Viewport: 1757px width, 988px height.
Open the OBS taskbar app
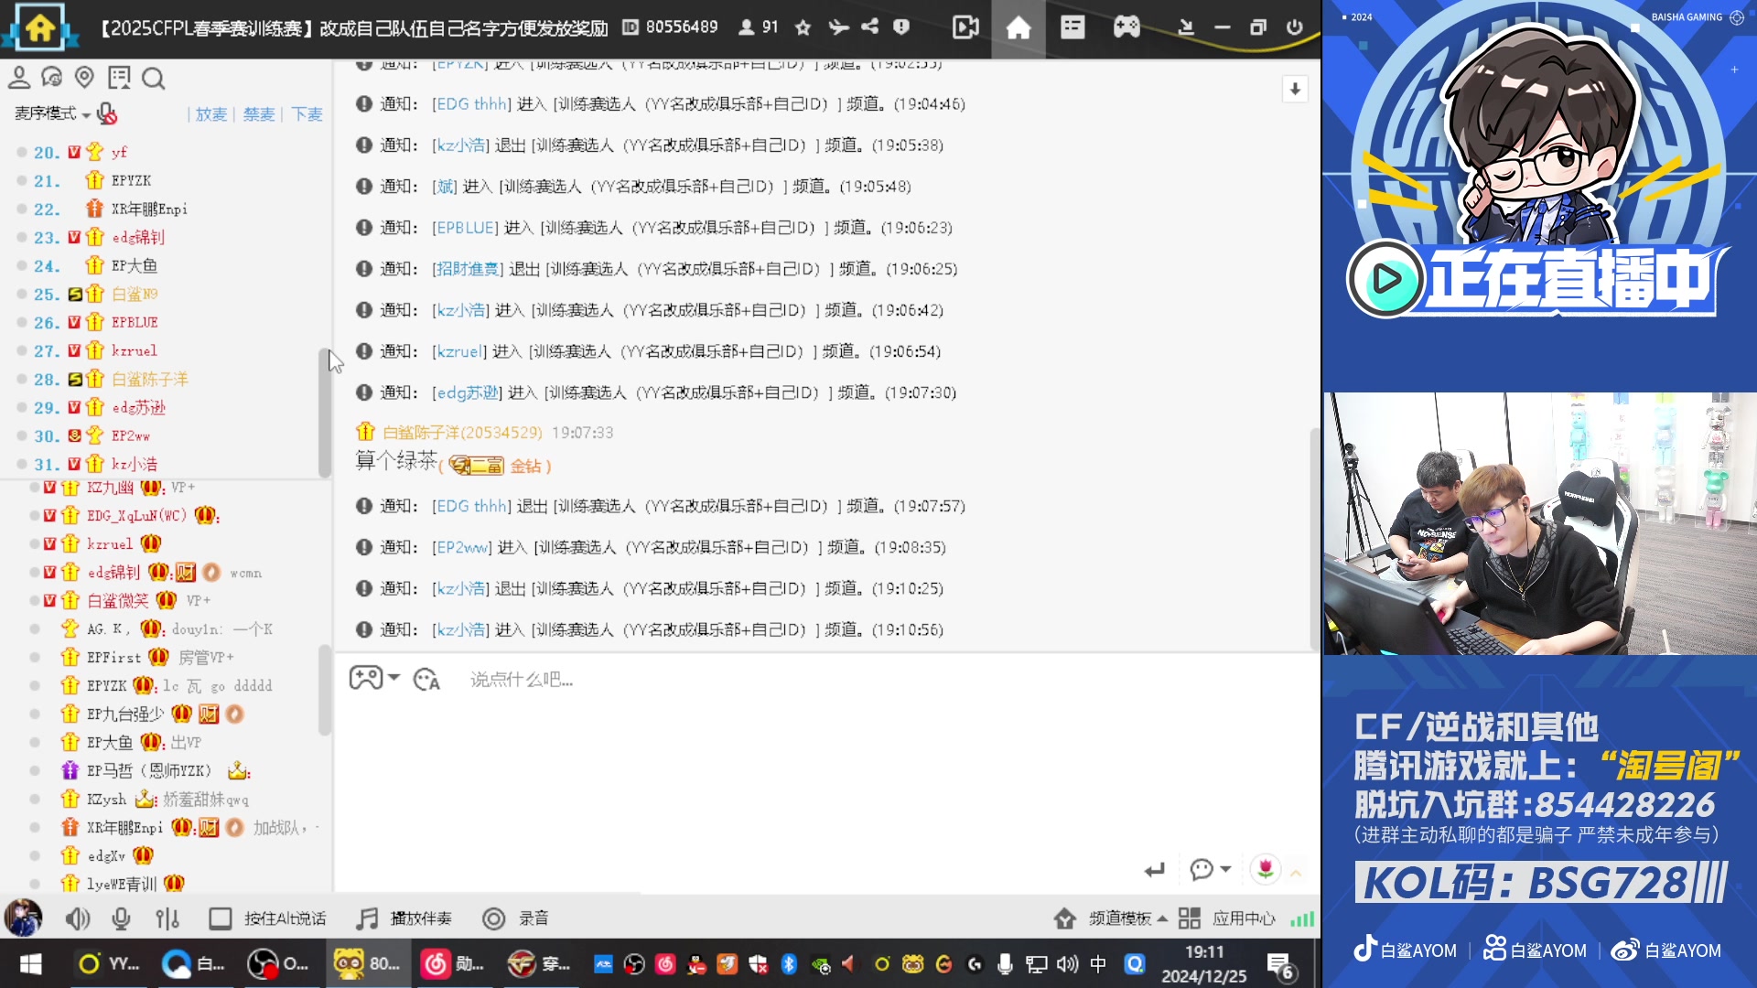[279, 963]
